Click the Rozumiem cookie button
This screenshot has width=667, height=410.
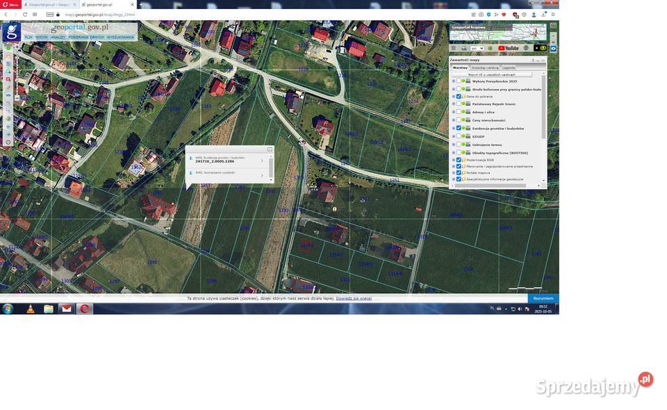coord(543,298)
